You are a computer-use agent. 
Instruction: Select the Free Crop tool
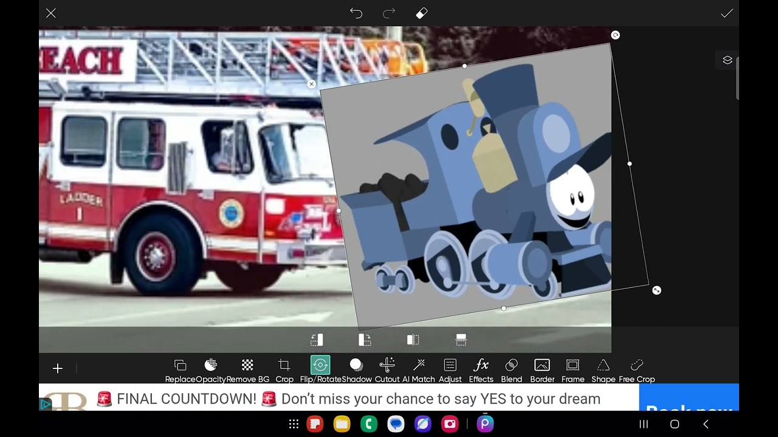[x=637, y=370]
